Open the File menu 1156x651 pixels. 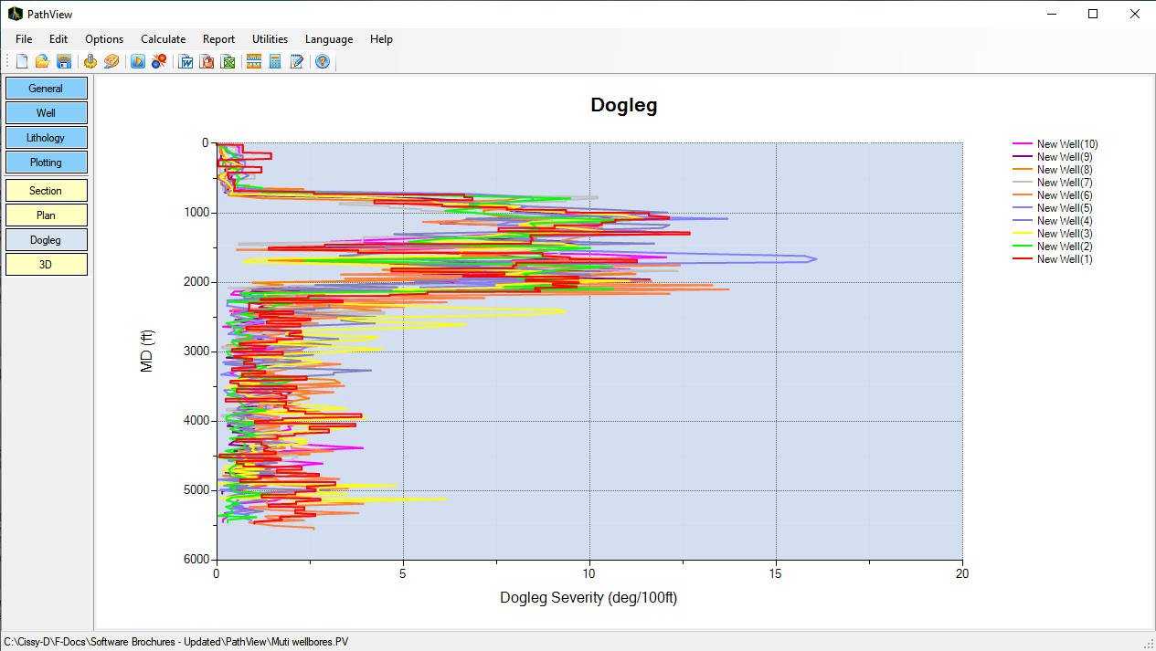click(24, 39)
